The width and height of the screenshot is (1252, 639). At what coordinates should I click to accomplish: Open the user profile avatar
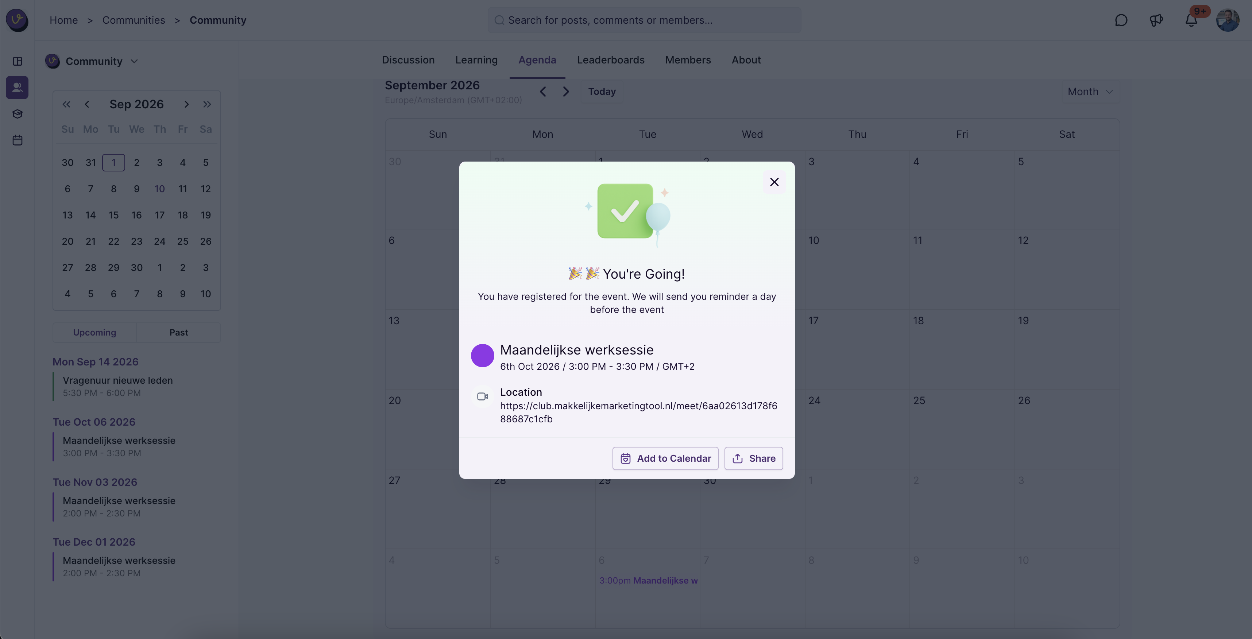1227,20
